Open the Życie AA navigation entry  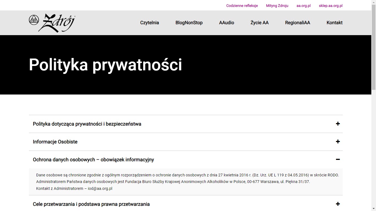[259, 23]
